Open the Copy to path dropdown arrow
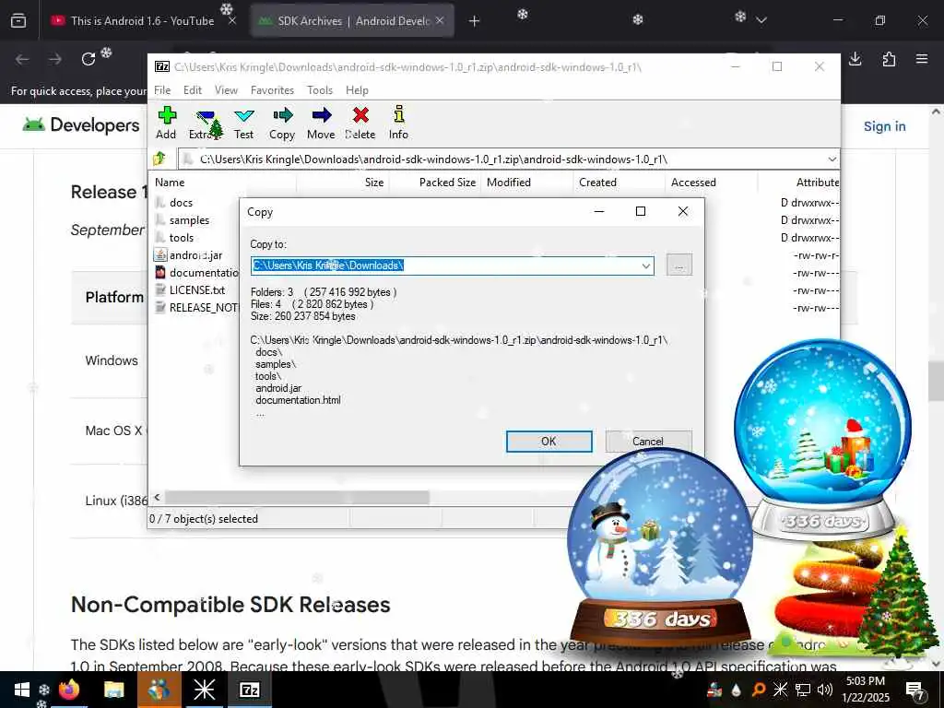Viewport: 944px width, 708px height. pyautogui.click(x=645, y=265)
